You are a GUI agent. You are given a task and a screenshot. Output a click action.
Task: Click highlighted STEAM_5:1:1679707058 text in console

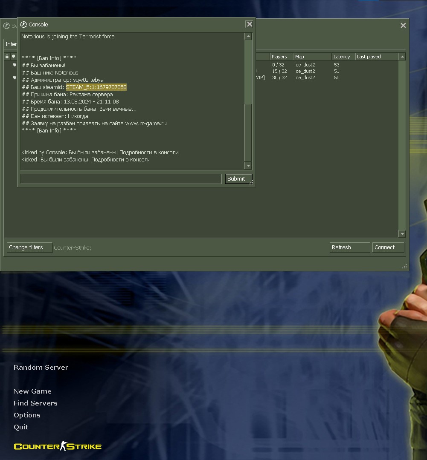pos(96,87)
